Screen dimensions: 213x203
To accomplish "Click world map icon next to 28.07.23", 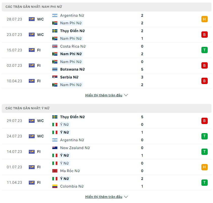I will click(x=32, y=19).
